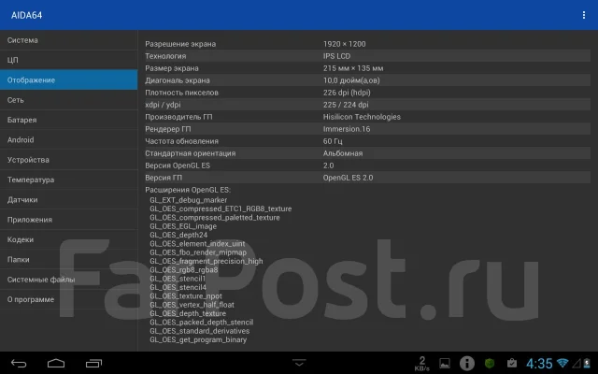Select the GL_OES_stencil4 entry
The height and width of the screenshot is (374, 598).
(178, 287)
